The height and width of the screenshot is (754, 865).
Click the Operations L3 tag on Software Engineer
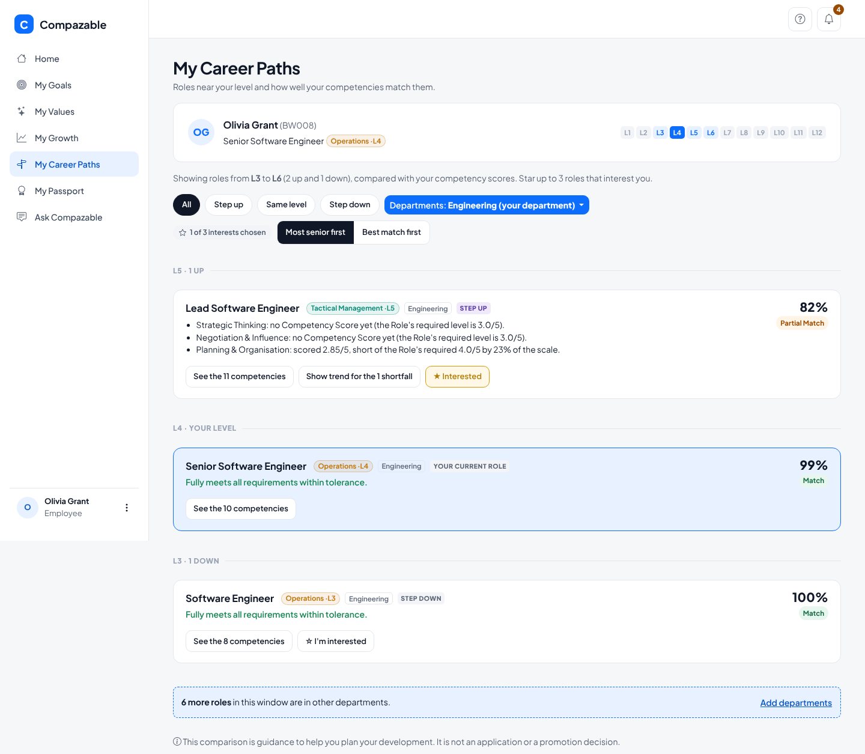311,598
